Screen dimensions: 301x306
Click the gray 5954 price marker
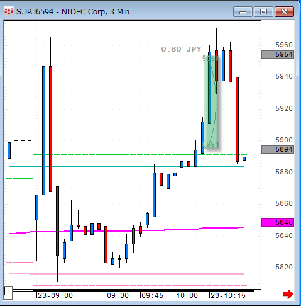(x=278, y=54)
